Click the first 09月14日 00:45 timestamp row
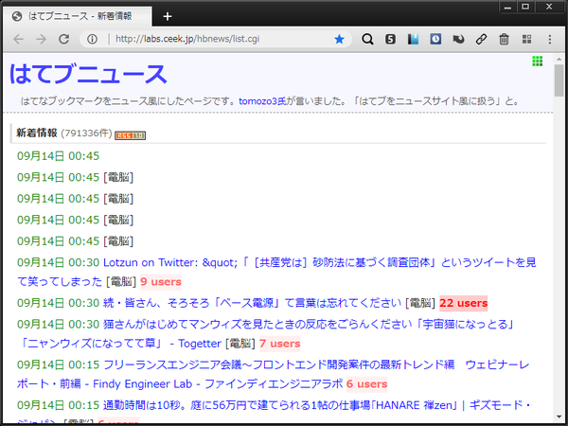Viewport: 568px width, 426px height. click(x=58, y=156)
